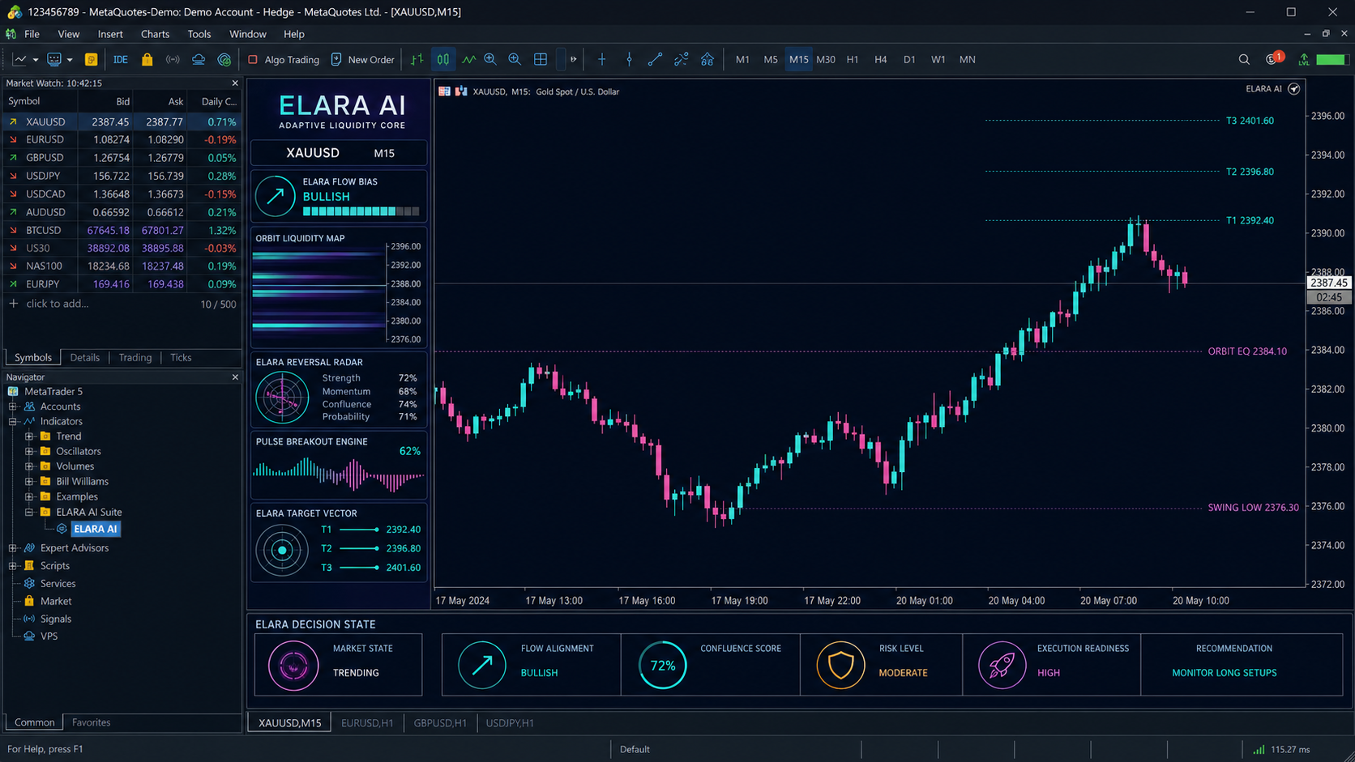Expand the Oscillators folder
The width and height of the screenshot is (1355, 762).
(29, 451)
